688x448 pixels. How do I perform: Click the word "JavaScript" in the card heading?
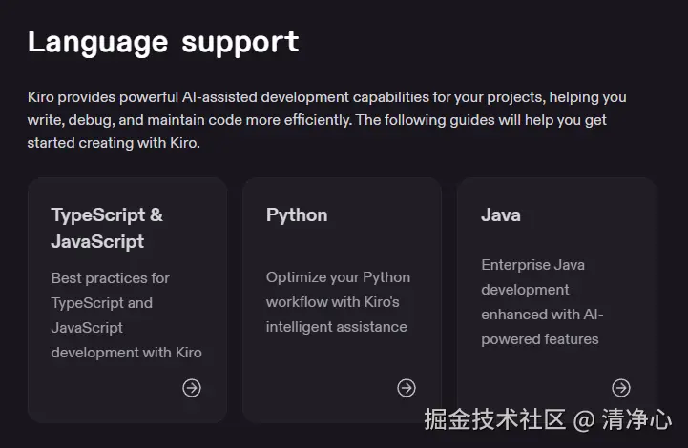(x=97, y=241)
